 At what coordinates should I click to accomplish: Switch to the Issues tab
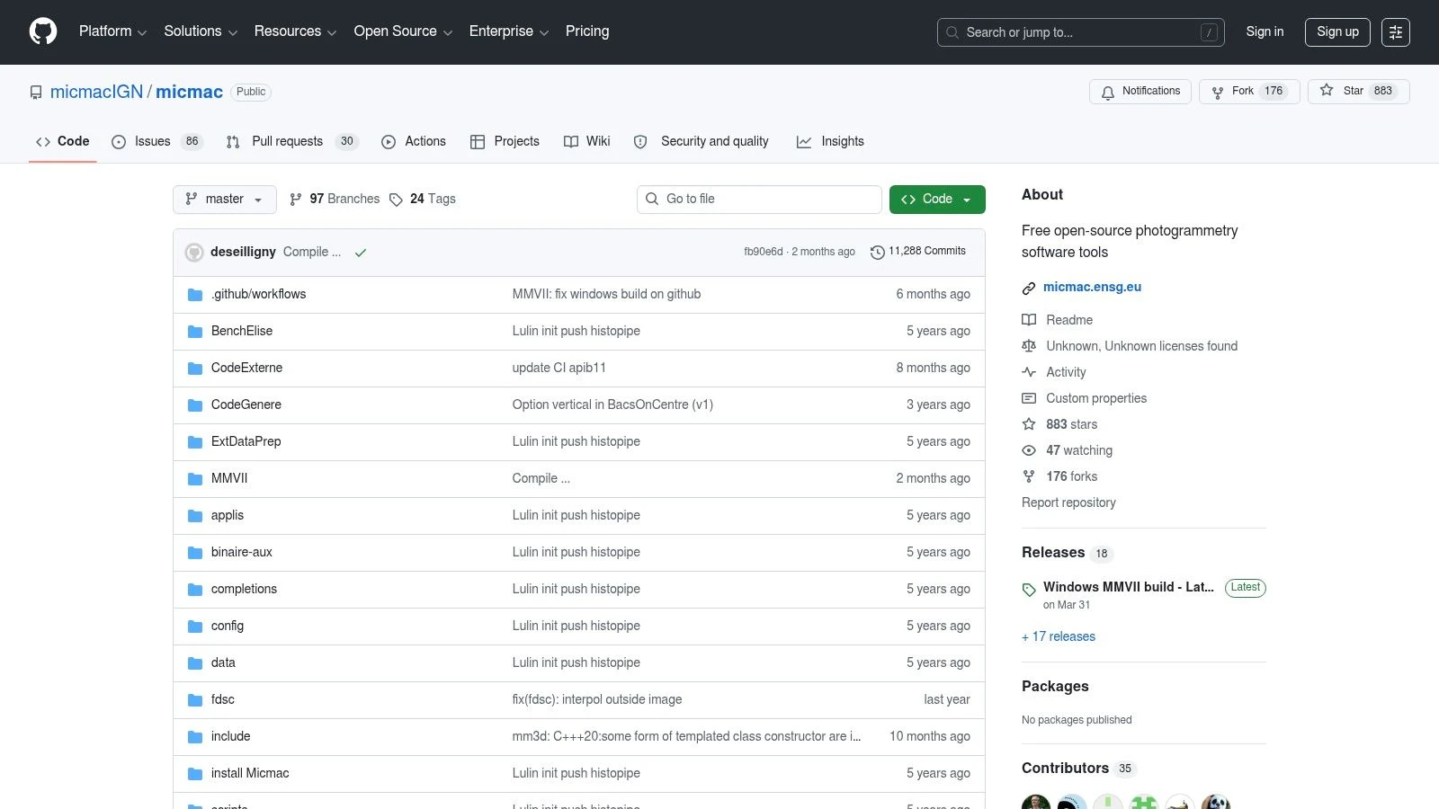[157, 141]
